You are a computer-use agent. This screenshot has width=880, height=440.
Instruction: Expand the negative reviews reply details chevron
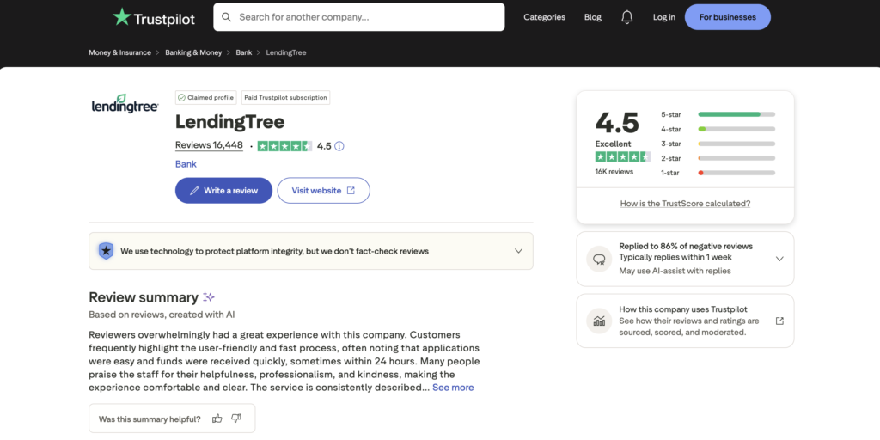pos(779,259)
